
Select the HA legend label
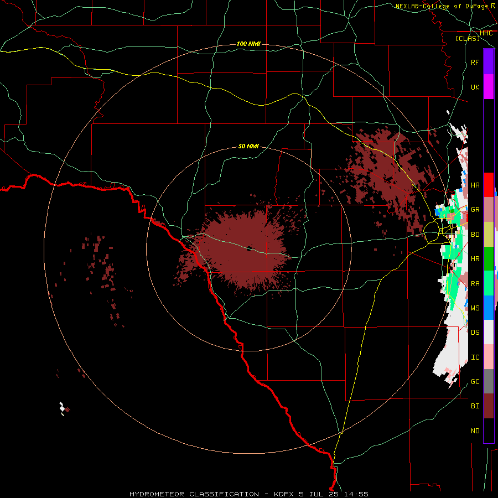pyautogui.click(x=475, y=185)
